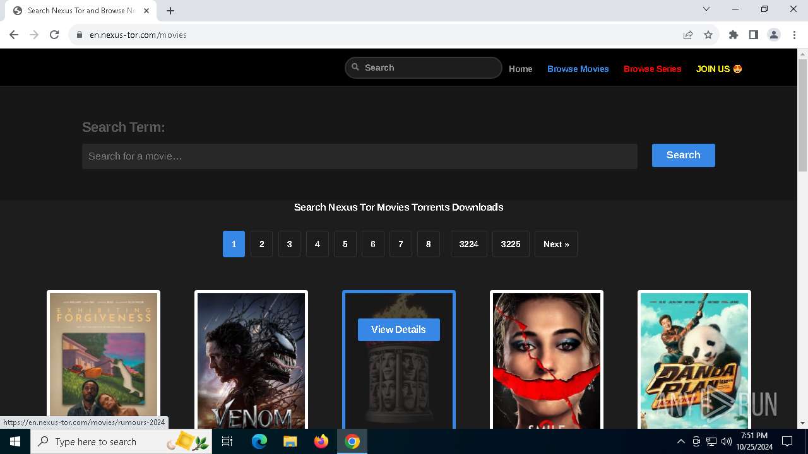
Task: Launch Microsoft Edge from taskbar
Action: 259,441
